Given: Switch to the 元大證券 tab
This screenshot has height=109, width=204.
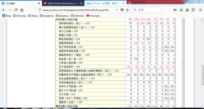Looking at the screenshot, I should click(21, 3).
